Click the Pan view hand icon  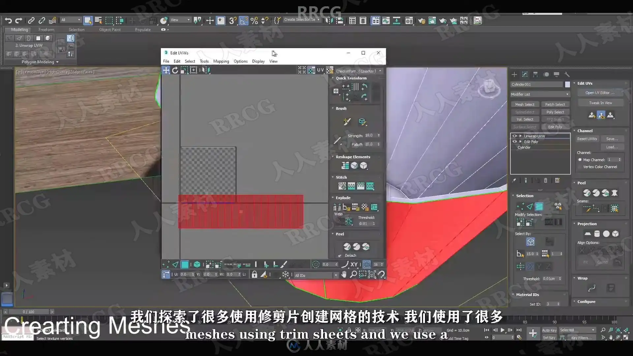tap(344, 274)
